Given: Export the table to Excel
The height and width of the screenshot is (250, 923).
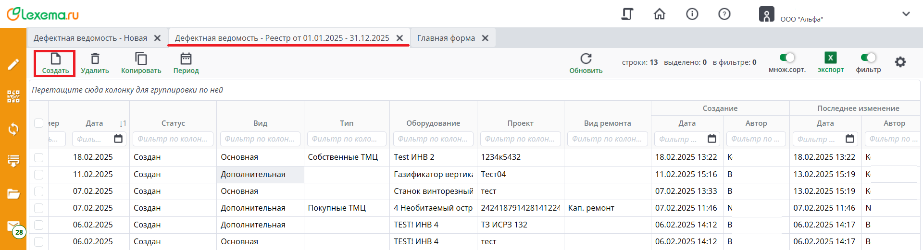Looking at the screenshot, I should (x=830, y=58).
